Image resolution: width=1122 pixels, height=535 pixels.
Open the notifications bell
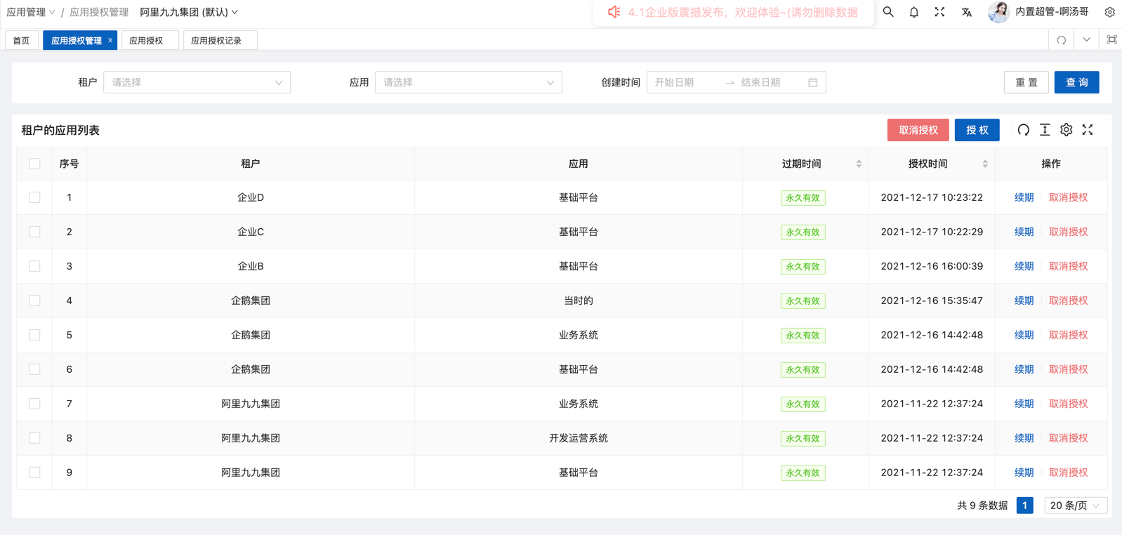click(913, 12)
